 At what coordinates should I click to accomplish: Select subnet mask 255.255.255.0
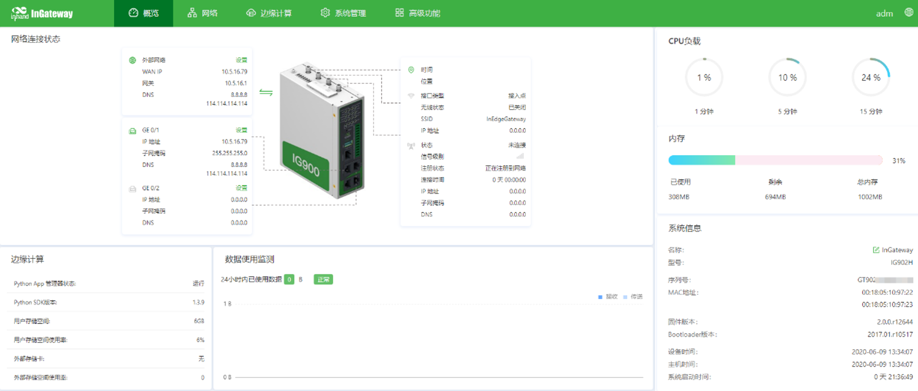click(x=230, y=153)
